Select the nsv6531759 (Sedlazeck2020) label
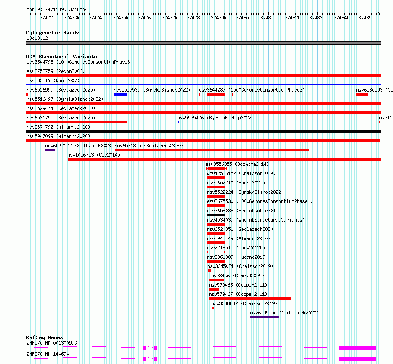The image size is (393, 364). pyautogui.click(x=61, y=118)
